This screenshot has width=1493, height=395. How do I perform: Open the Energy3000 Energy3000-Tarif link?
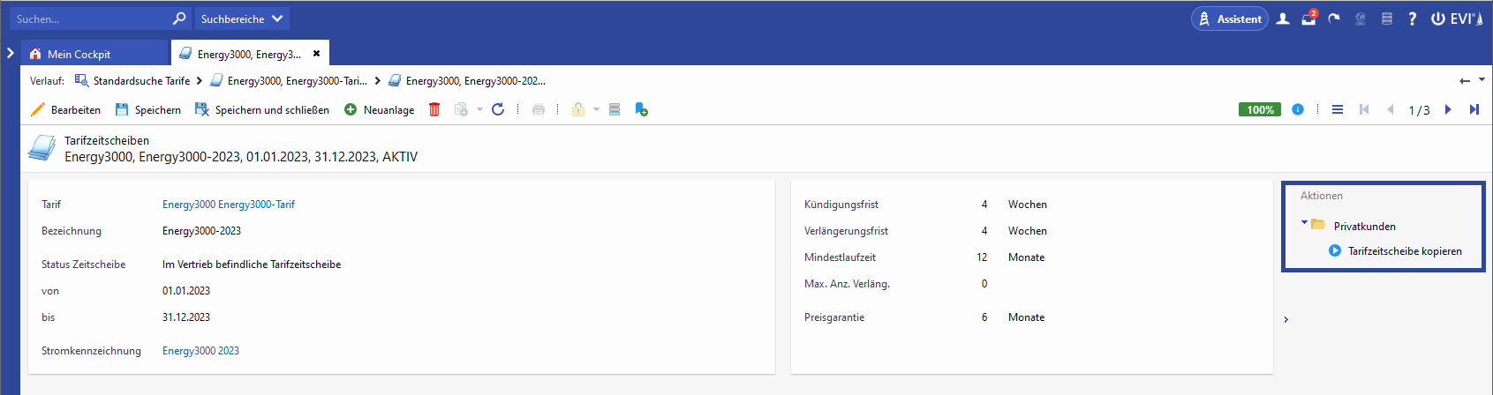click(229, 204)
